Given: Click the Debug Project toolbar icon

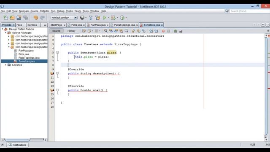Looking at the screenshot, I should pyautogui.click(x=113, y=18).
